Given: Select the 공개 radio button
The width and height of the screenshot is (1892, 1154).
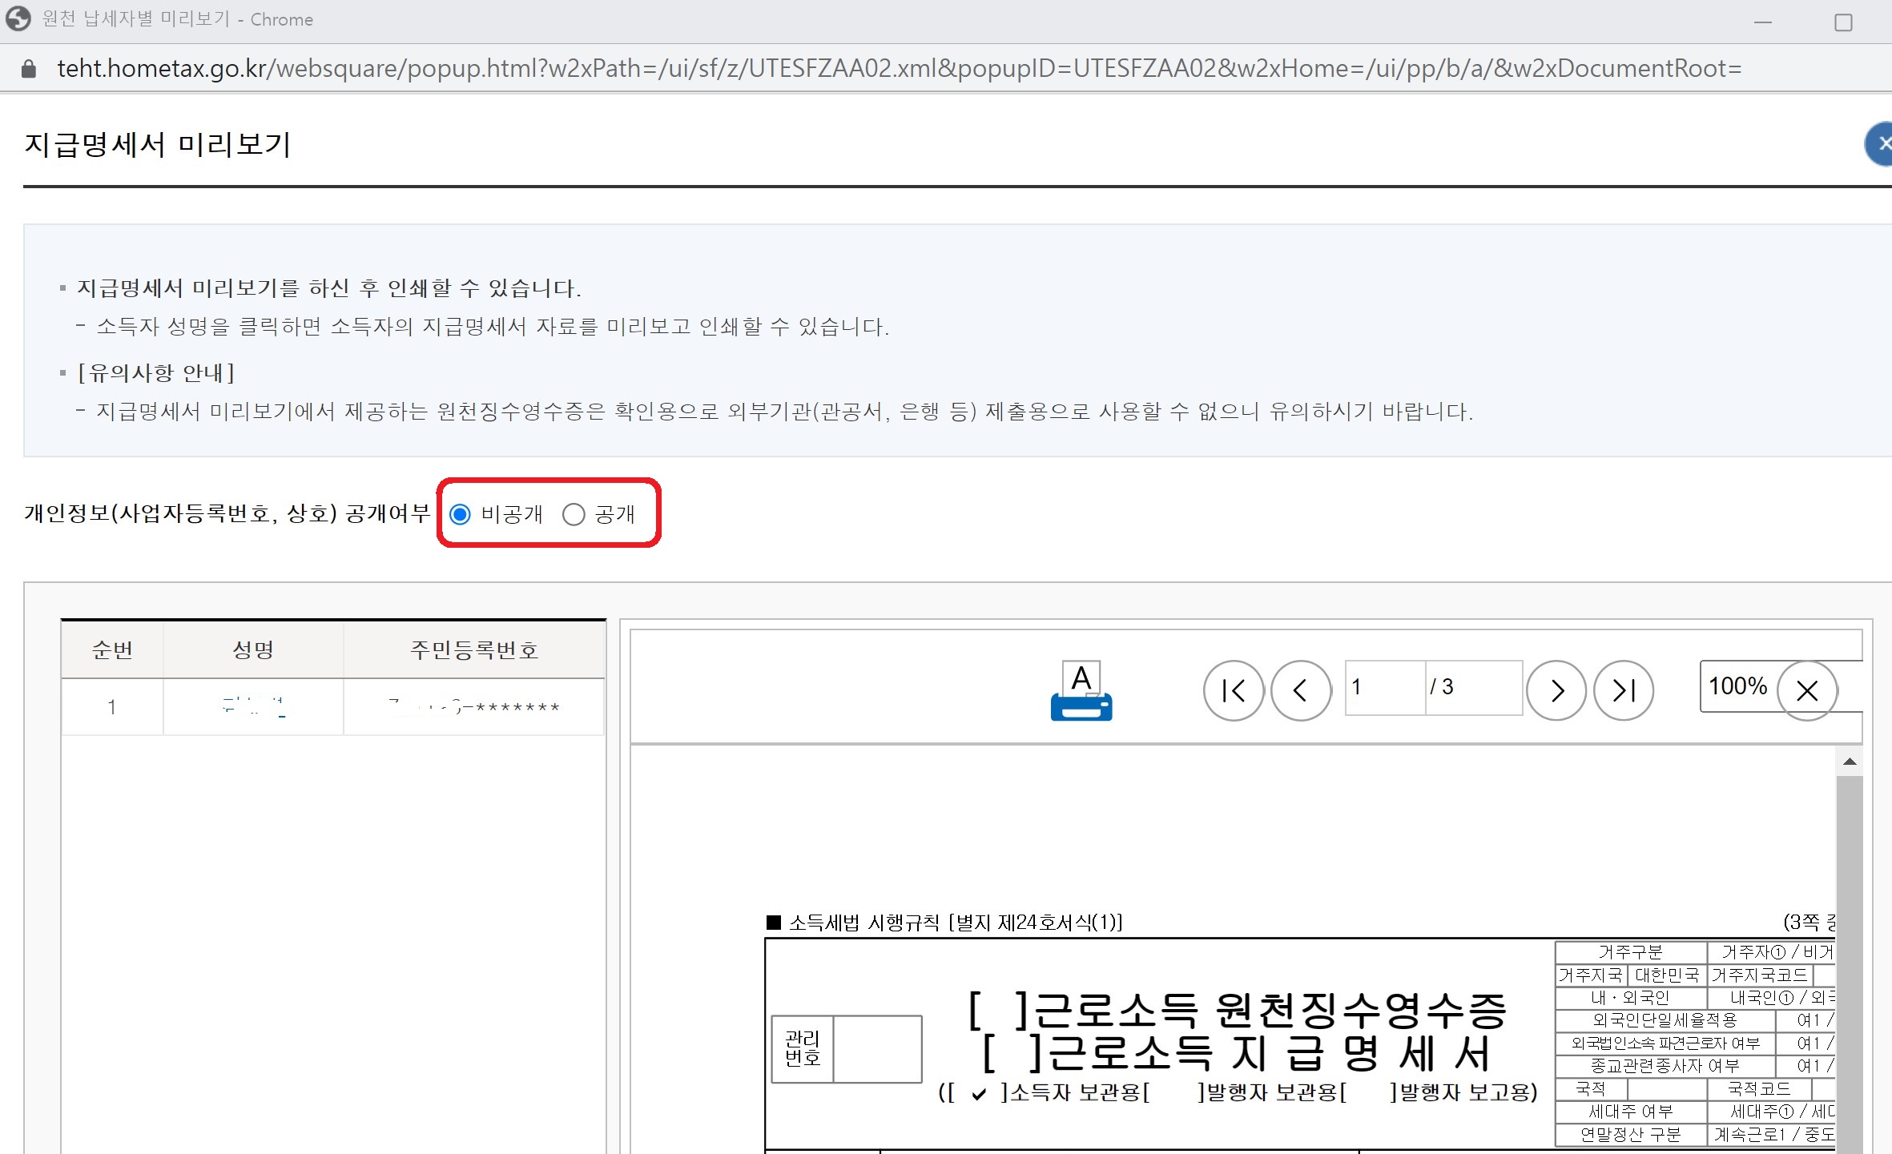Looking at the screenshot, I should [574, 515].
